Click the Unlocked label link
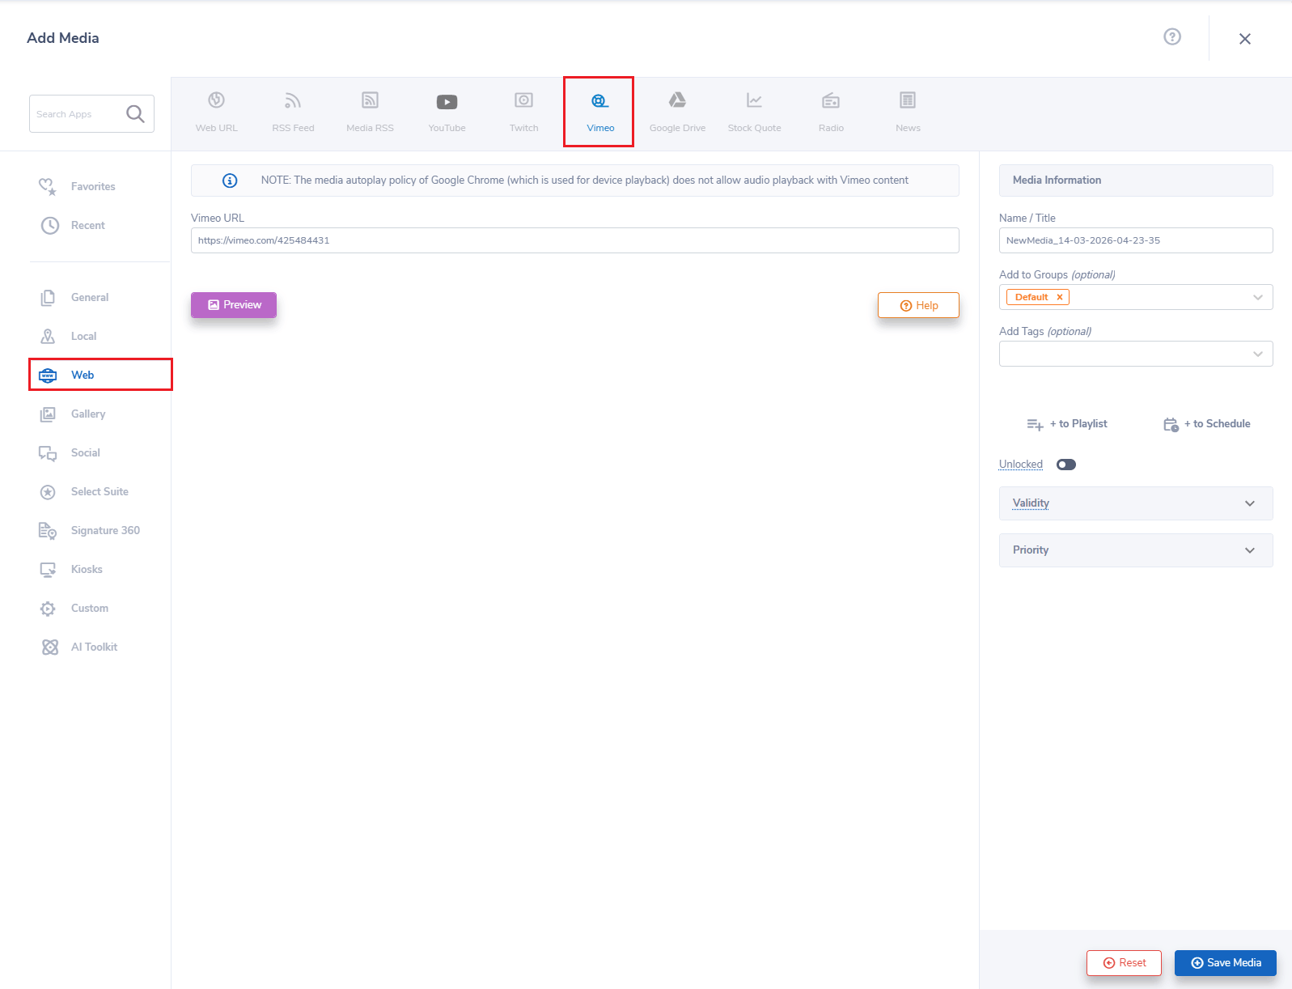This screenshot has height=989, width=1292. point(1021,465)
